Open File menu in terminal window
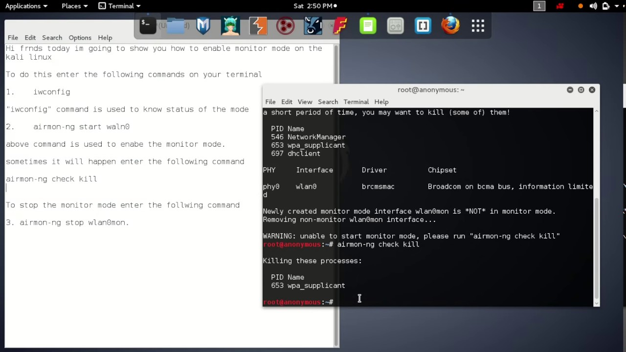The width and height of the screenshot is (626, 352). point(270,102)
